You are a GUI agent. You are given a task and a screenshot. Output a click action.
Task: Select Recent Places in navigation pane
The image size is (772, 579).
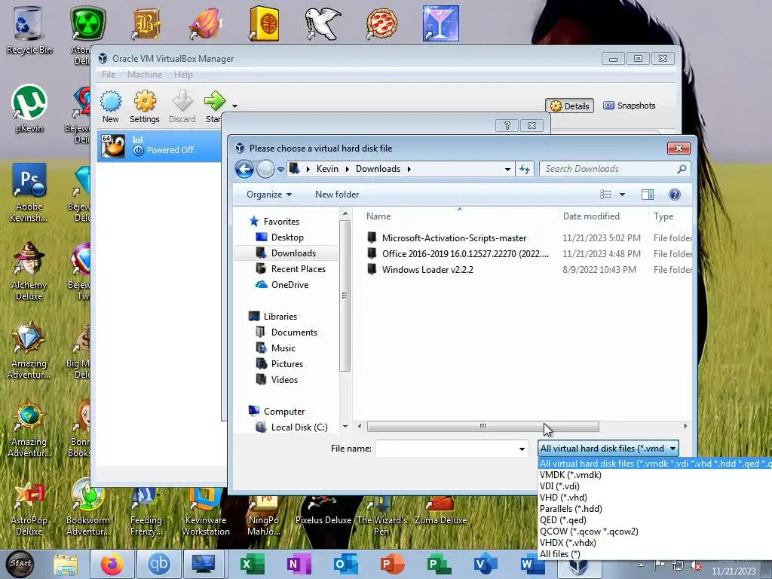pyautogui.click(x=299, y=269)
